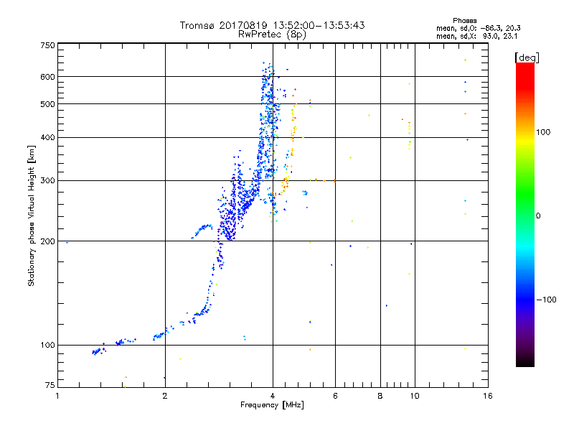Click the y-axis tick label '75'

pyautogui.click(x=50, y=385)
